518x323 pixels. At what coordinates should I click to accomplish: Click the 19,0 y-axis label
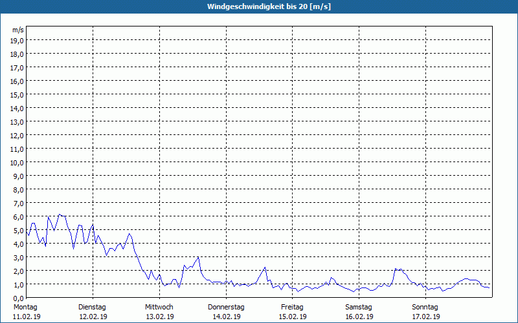point(17,40)
